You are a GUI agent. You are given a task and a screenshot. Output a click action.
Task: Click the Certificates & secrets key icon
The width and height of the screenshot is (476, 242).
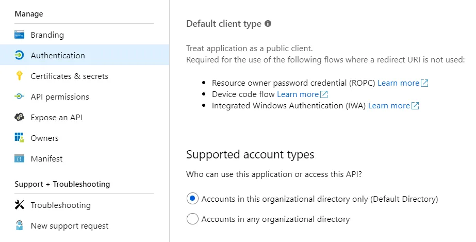point(20,76)
